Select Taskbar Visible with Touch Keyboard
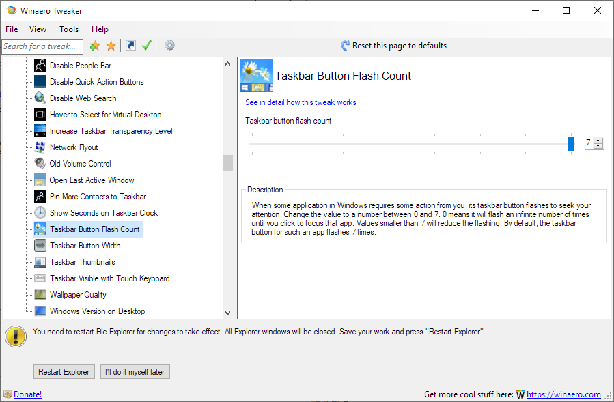The width and height of the screenshot is (614, 402). tap(110, 278)
